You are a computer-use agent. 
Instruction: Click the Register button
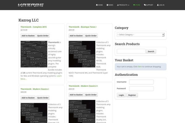132,95
